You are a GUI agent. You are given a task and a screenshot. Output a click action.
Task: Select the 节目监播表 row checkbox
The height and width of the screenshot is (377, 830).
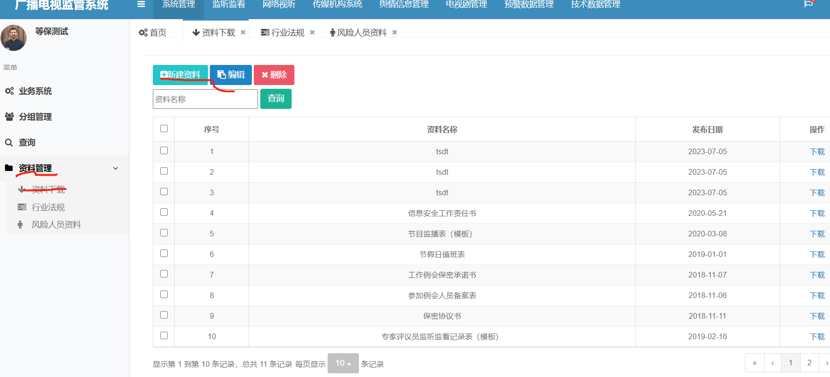[164, 233]
